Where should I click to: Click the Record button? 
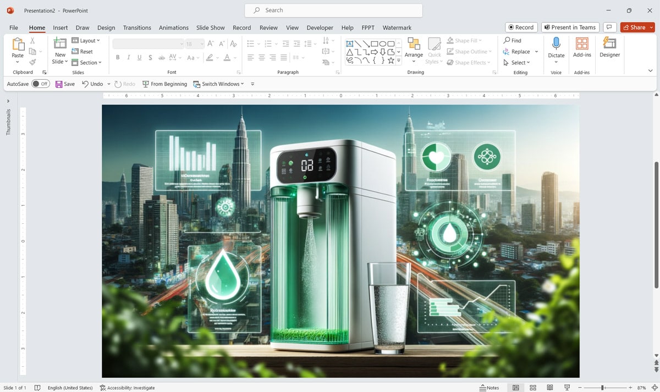pos(520,26)
